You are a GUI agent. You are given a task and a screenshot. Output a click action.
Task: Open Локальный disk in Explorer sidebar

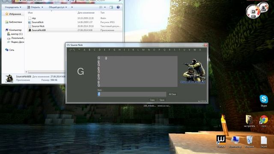click(x=15, y=38)
